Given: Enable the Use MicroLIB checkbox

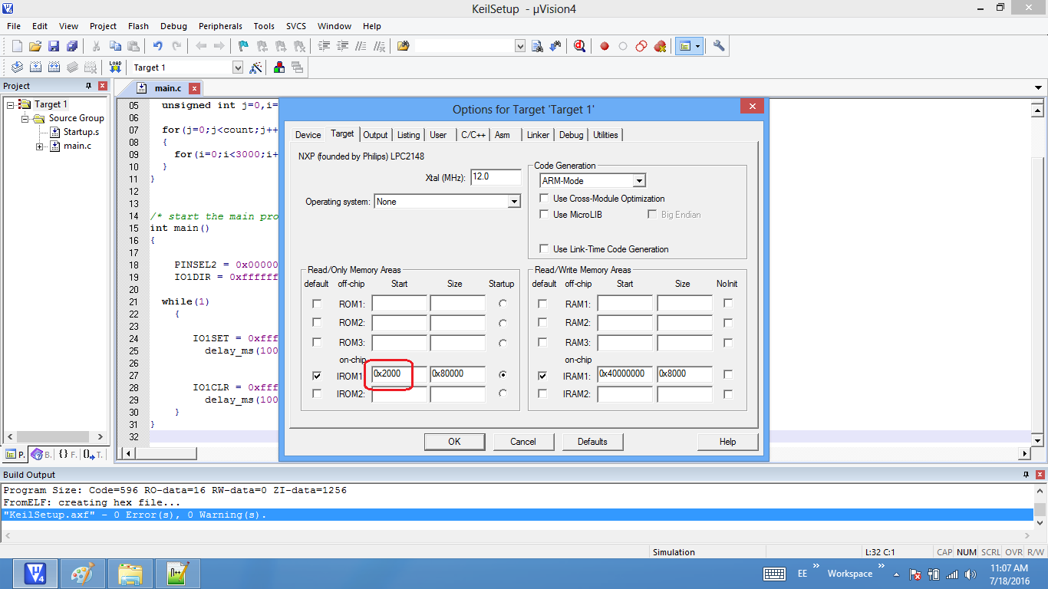Looking at the screenshot, I should [x=543, y=215].
